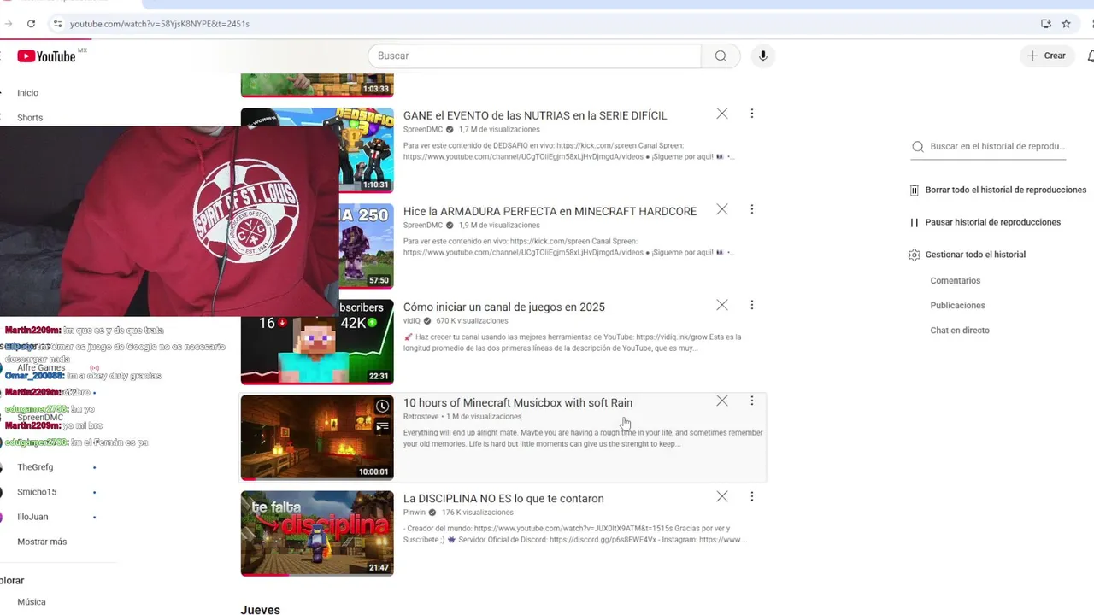Go to Inicio in sidebar
Image resolution: width=1094 pixels, height=615 pixels.
point(28,93)
